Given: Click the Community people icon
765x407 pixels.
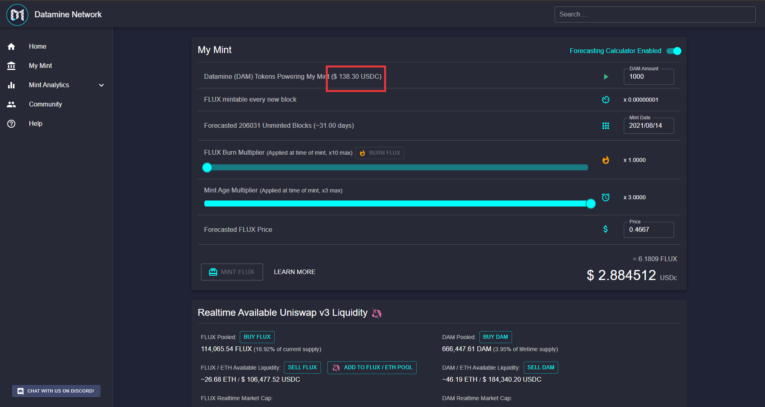Looking at the screenshot, I should tap(11, 104).
